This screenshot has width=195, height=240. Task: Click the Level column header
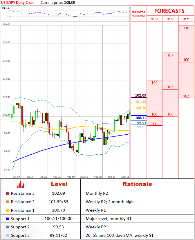(59, 184)
